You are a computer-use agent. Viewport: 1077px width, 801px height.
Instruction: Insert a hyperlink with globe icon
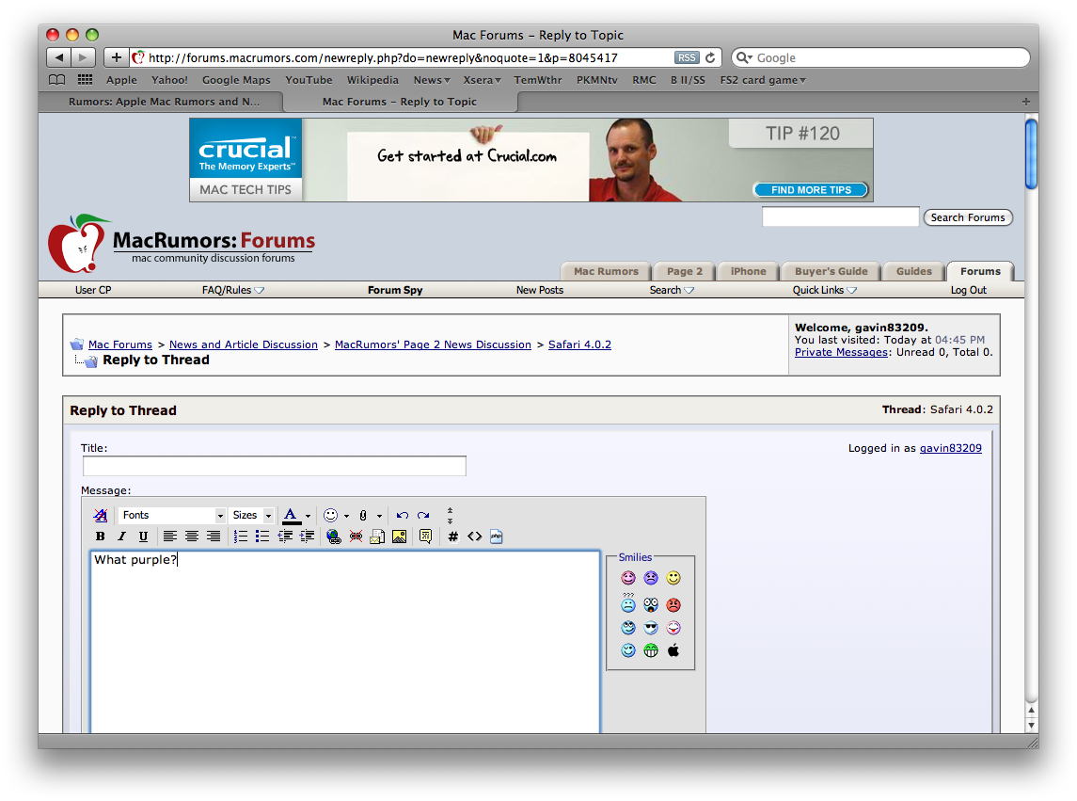(334, 537)
